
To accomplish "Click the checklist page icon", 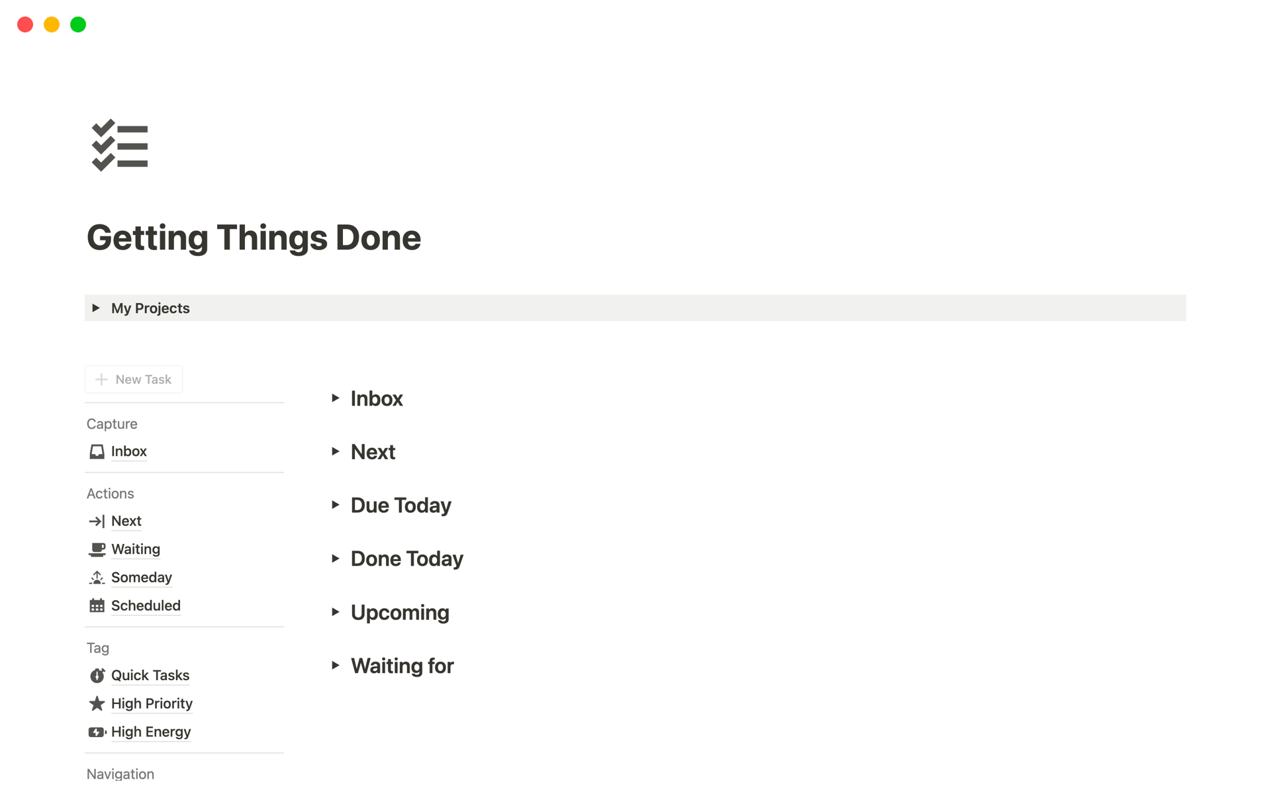I will pyautogui.click(x=120, y=146).
